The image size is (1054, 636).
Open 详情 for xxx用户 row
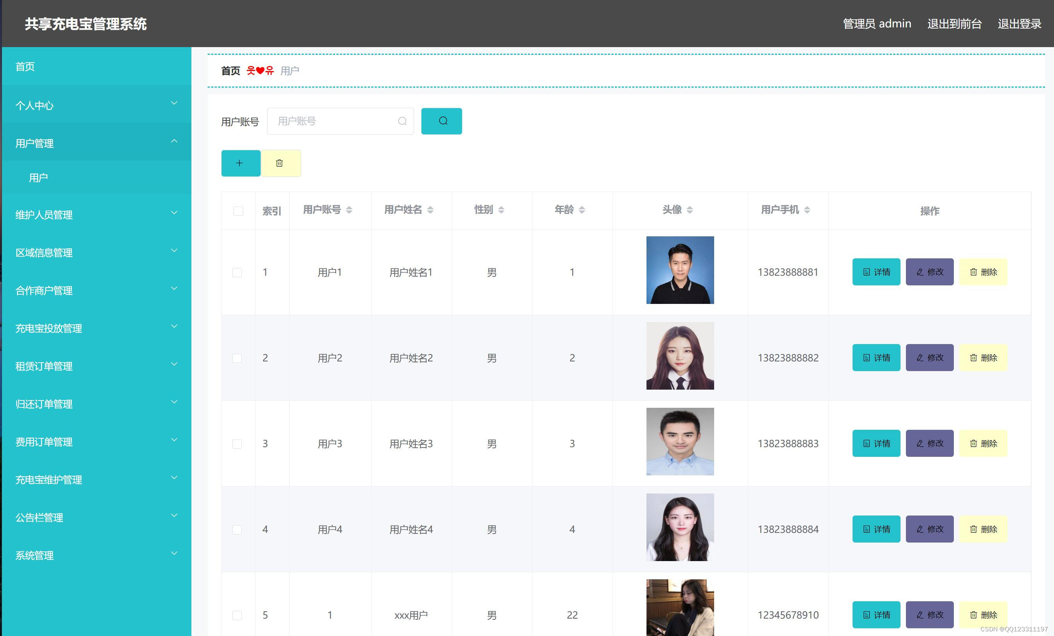click(876, 615)
